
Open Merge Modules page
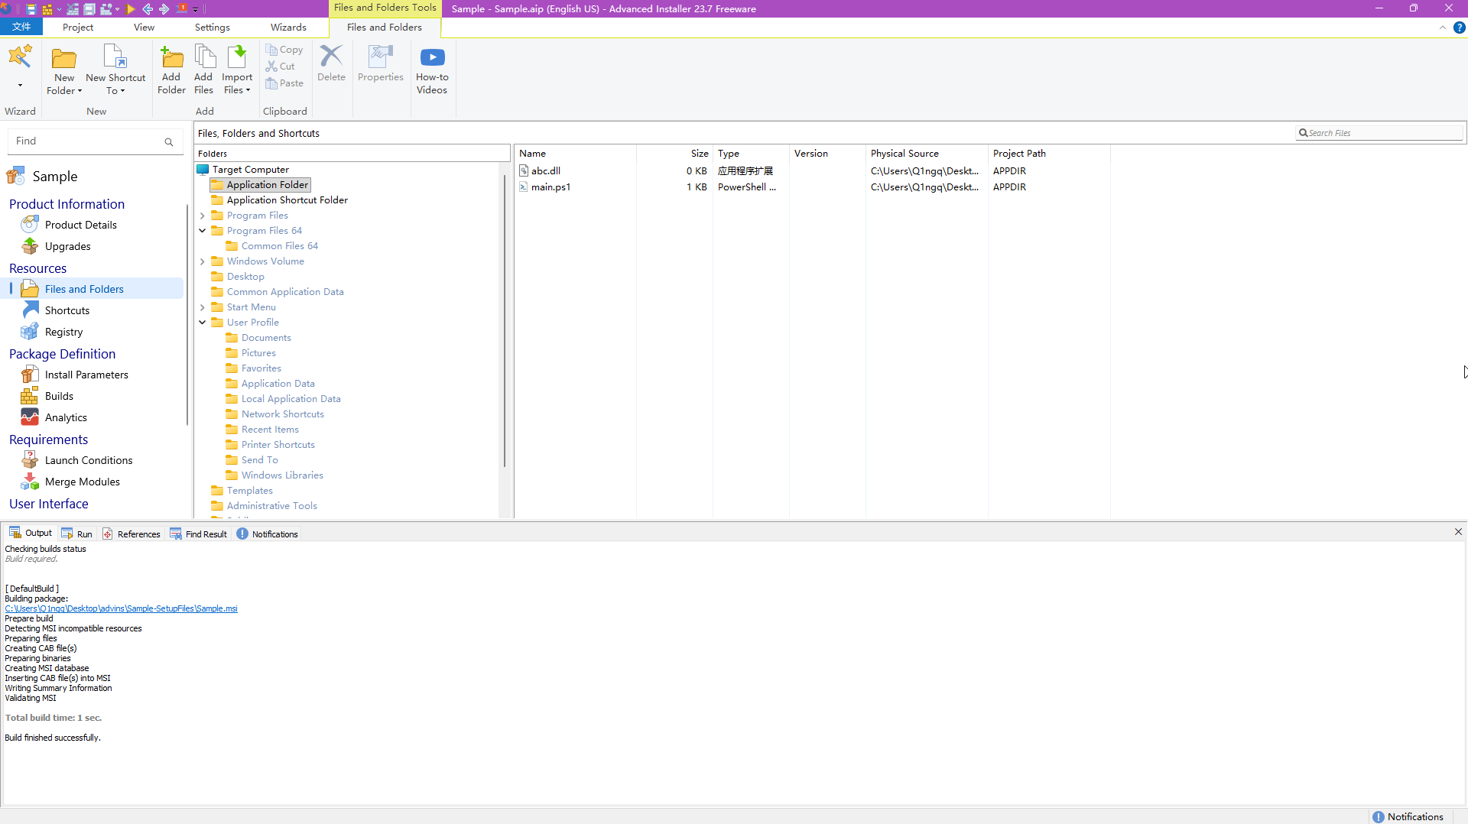pyautogui.click(x=82, y=482)
